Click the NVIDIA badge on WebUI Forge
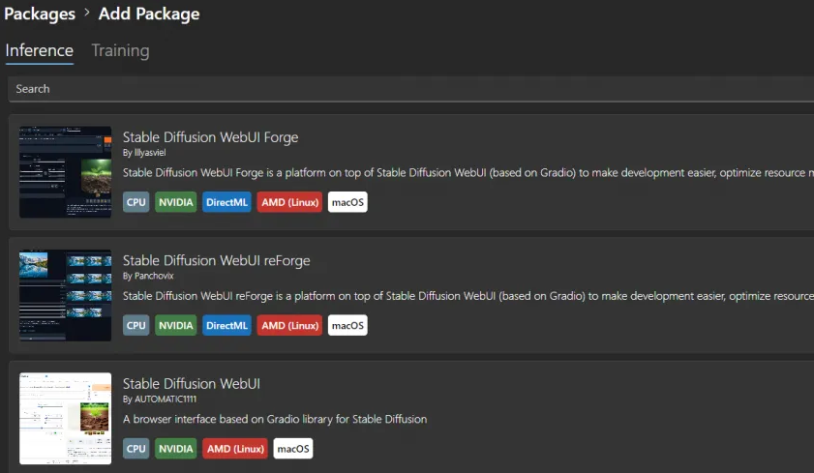814x473 pixels. tap(175, 202)
